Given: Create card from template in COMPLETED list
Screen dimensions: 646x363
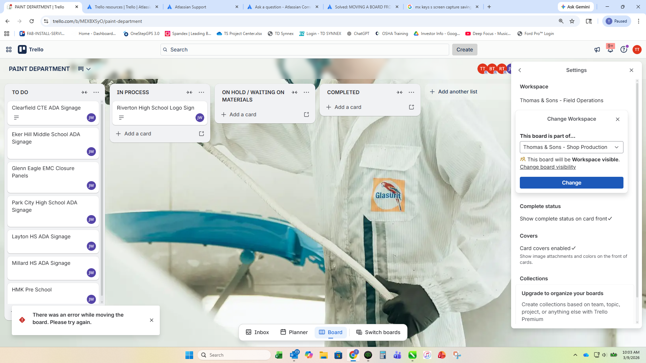Looking at the screenshot, I should pyautogui.click(x=411, y=107).
